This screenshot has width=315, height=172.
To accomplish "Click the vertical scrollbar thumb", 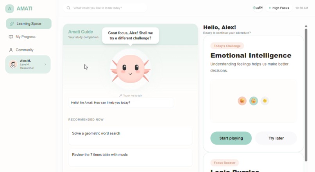I will click(306, 95).
